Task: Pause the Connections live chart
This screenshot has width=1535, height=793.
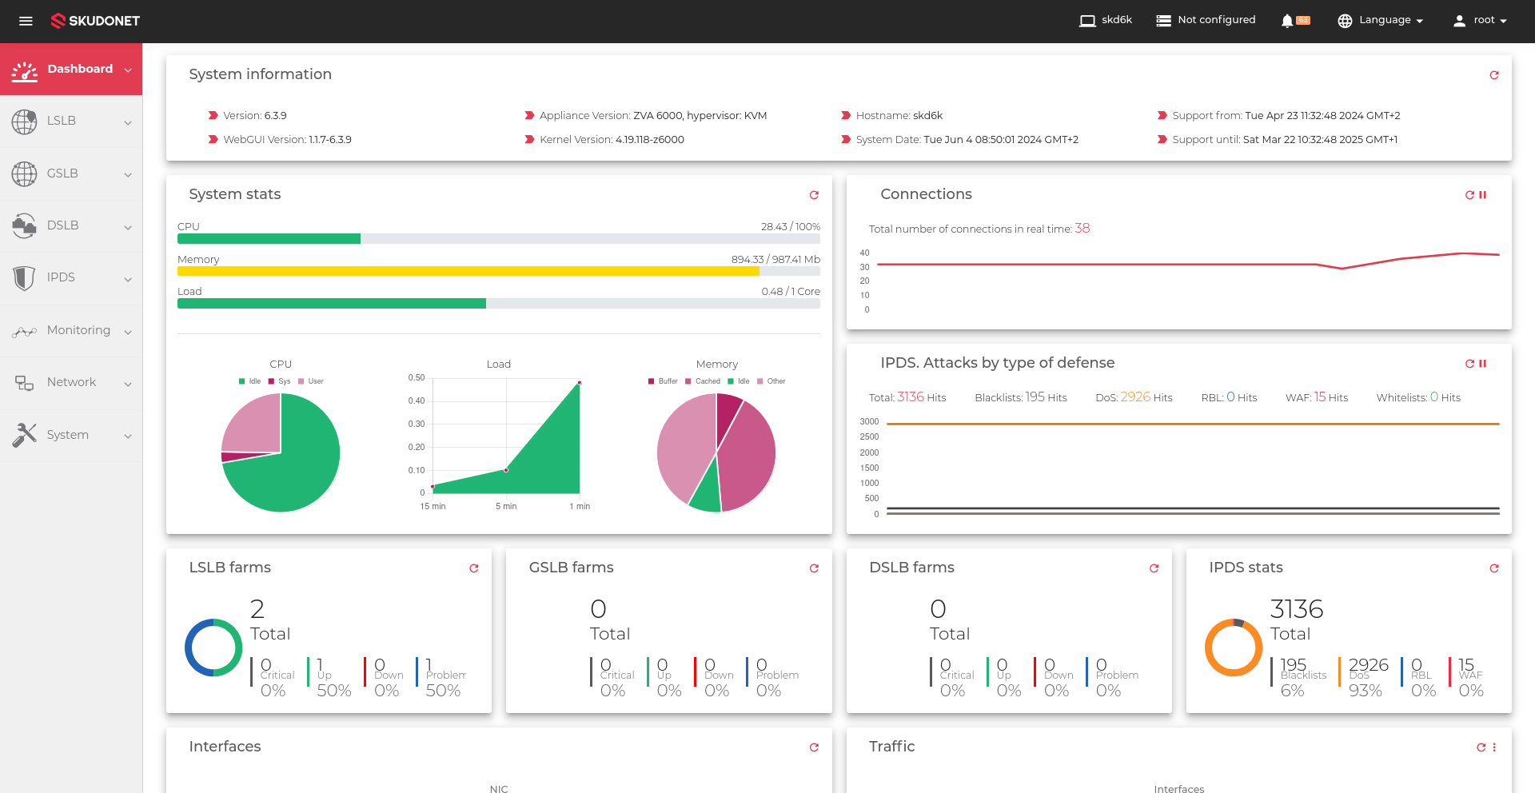Action: [1483, 195]
